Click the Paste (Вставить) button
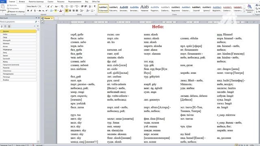This screenshot has width=260, height=146. (x=2, y=8)
